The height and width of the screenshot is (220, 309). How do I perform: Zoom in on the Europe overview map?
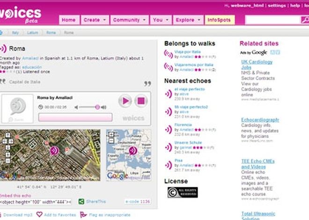[111, 134]
